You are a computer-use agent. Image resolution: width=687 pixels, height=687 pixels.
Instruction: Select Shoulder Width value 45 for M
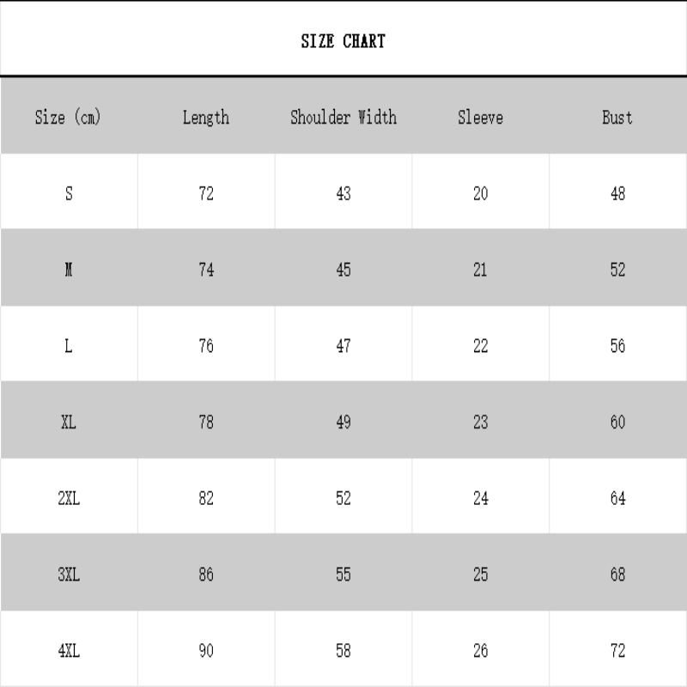tap(343, 271)
